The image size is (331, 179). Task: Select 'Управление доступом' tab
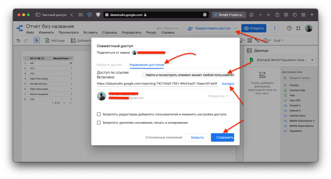147,65
